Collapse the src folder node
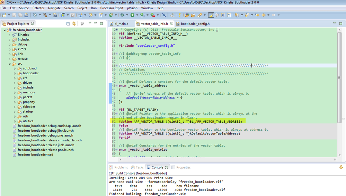The image size is (346, 196). [10, 64]
